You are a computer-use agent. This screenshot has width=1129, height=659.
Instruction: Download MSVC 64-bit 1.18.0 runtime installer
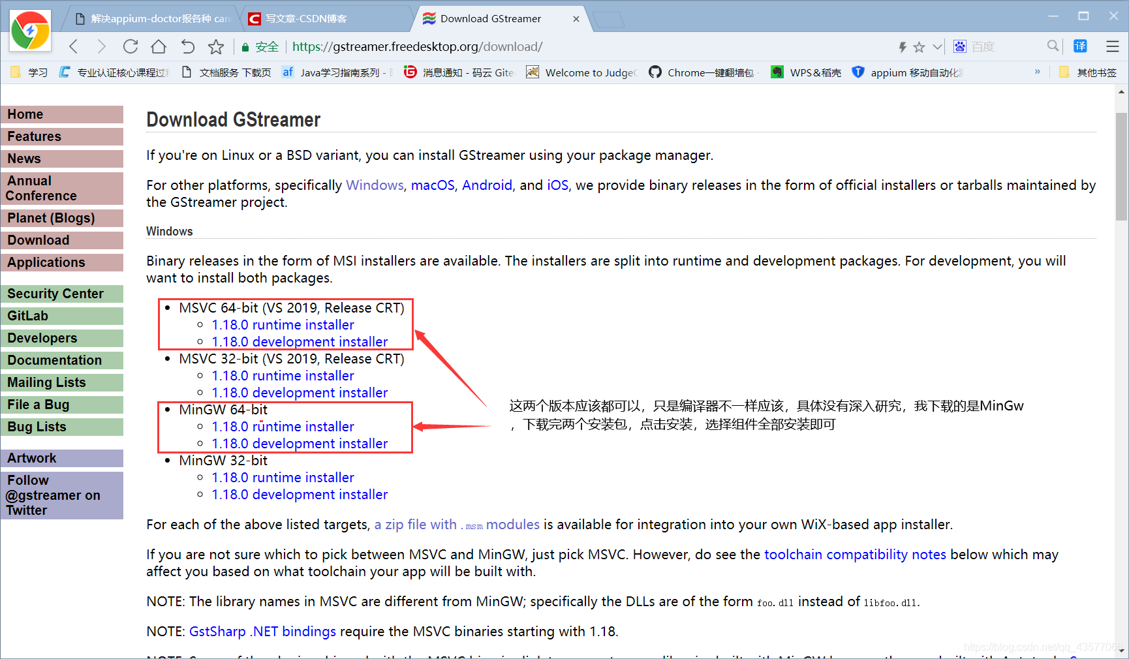[283, 325]
